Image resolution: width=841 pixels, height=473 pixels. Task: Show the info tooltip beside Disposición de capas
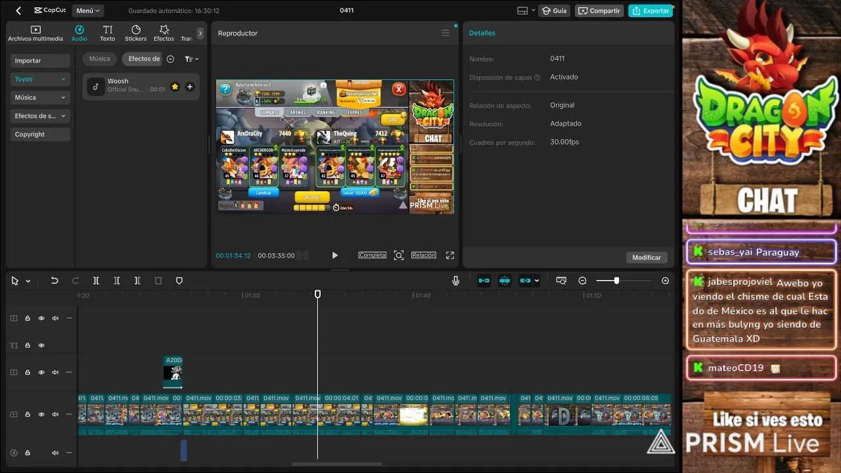coord(537,78)
